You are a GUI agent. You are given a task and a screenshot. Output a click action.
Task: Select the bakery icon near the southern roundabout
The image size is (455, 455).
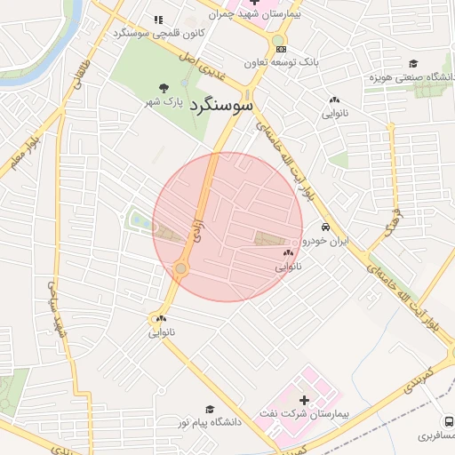point(161,319)
